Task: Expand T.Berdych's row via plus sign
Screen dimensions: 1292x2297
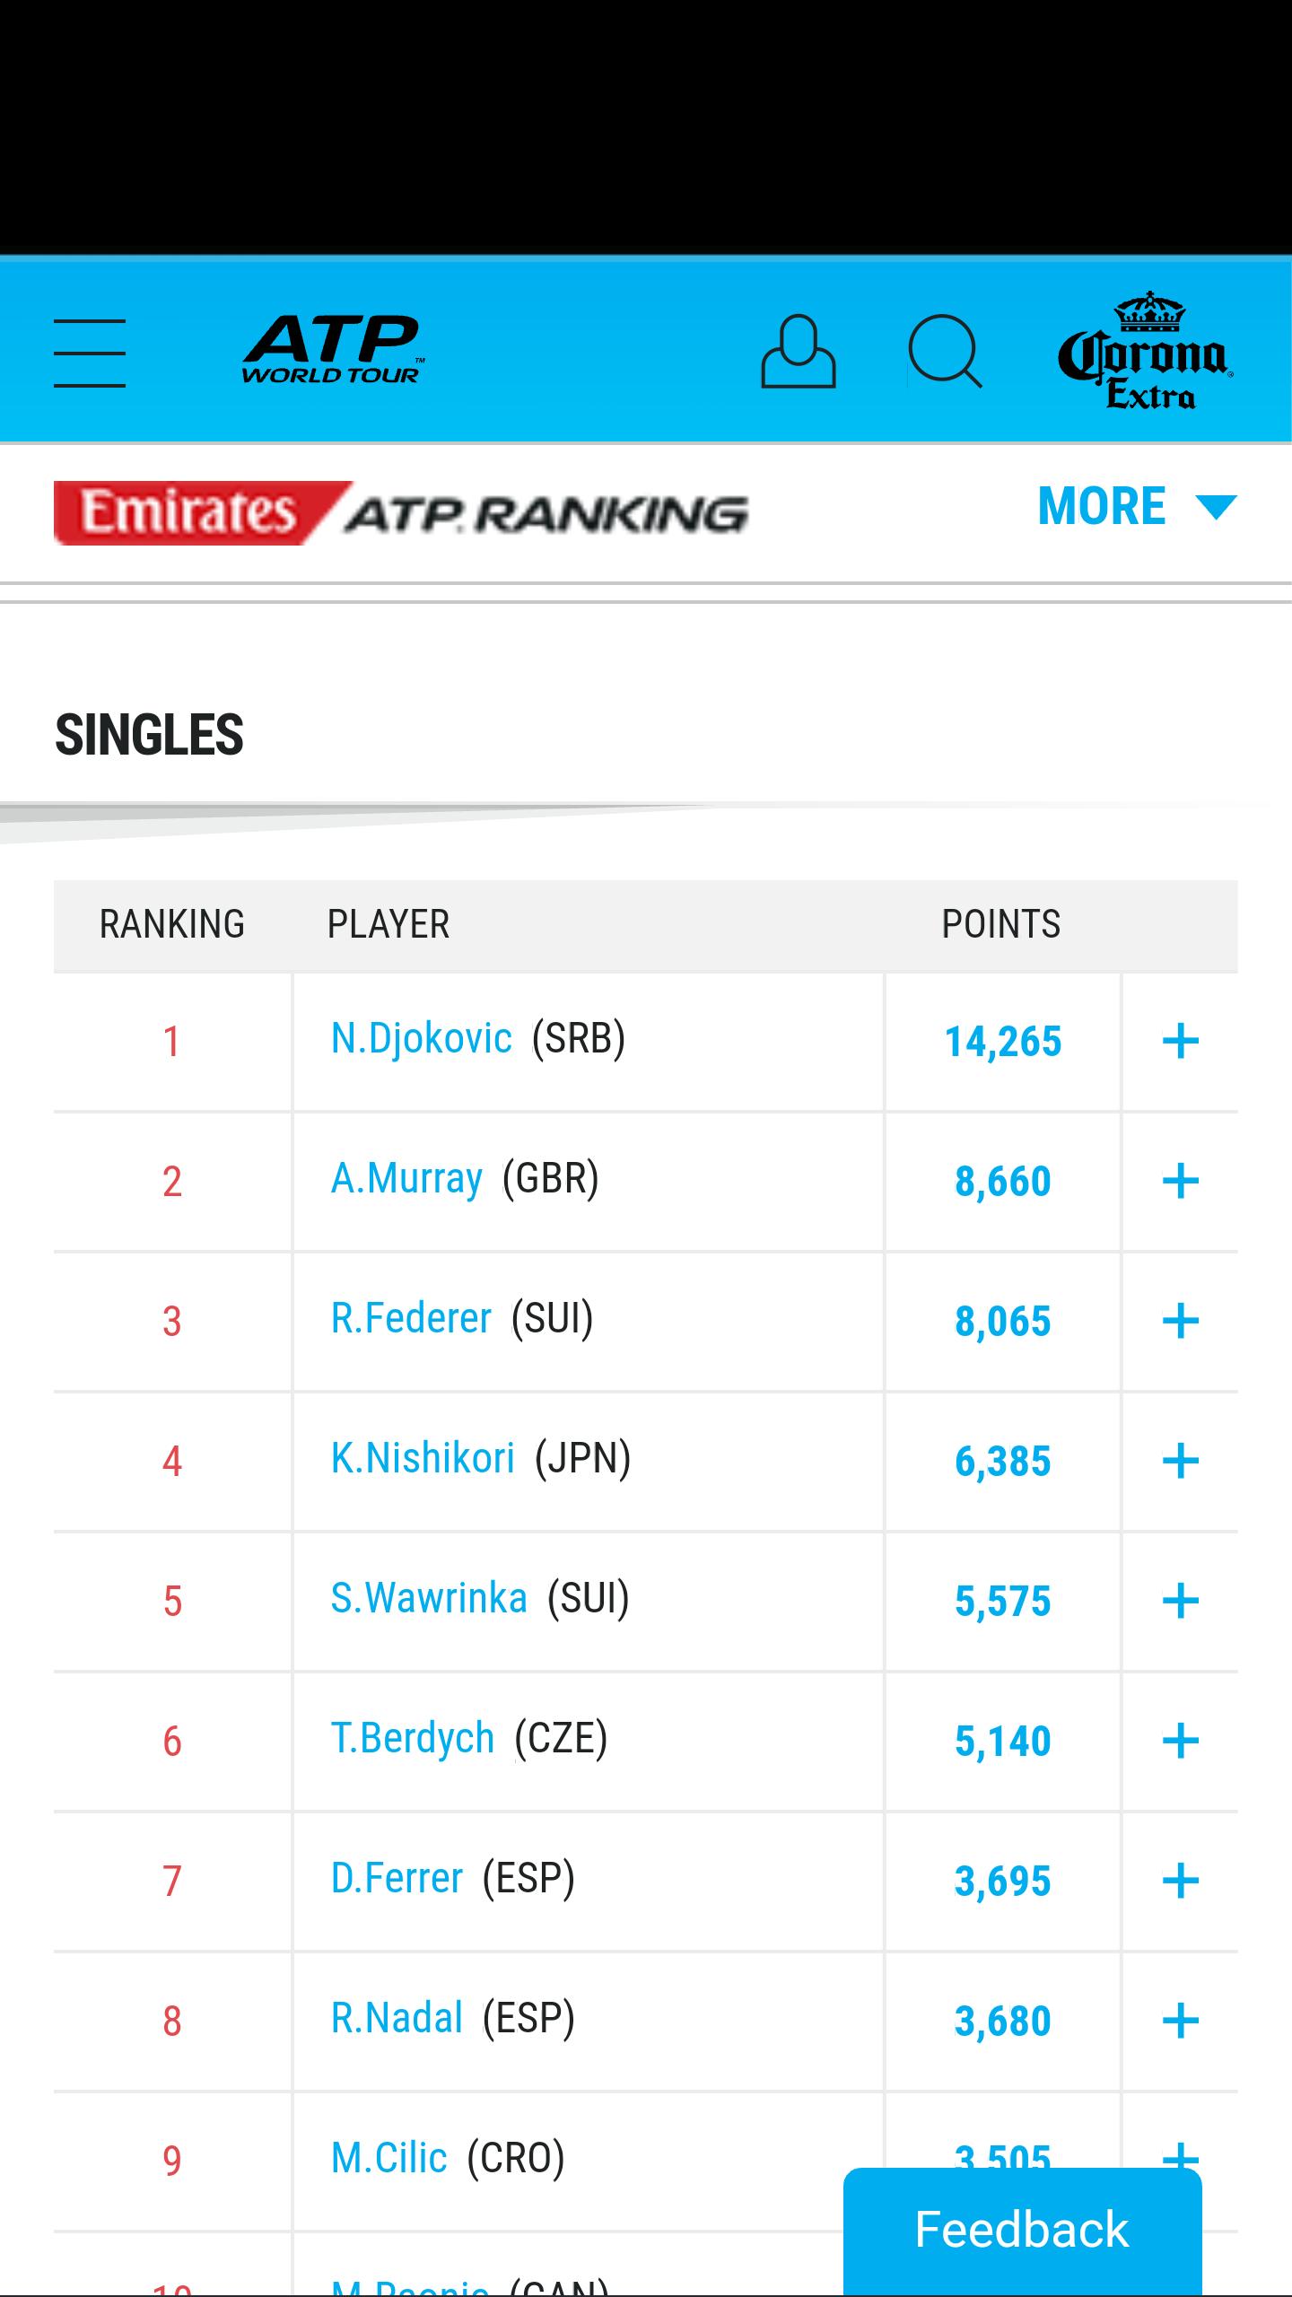Action: (x=1182, y=1741)
